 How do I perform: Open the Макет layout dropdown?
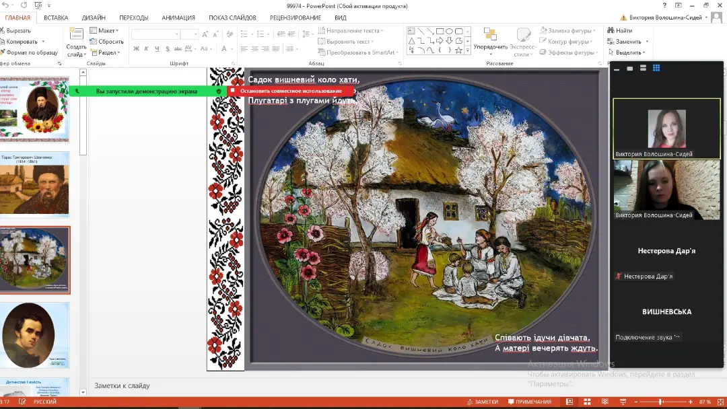pyautogui.click(x=106, y=30)
